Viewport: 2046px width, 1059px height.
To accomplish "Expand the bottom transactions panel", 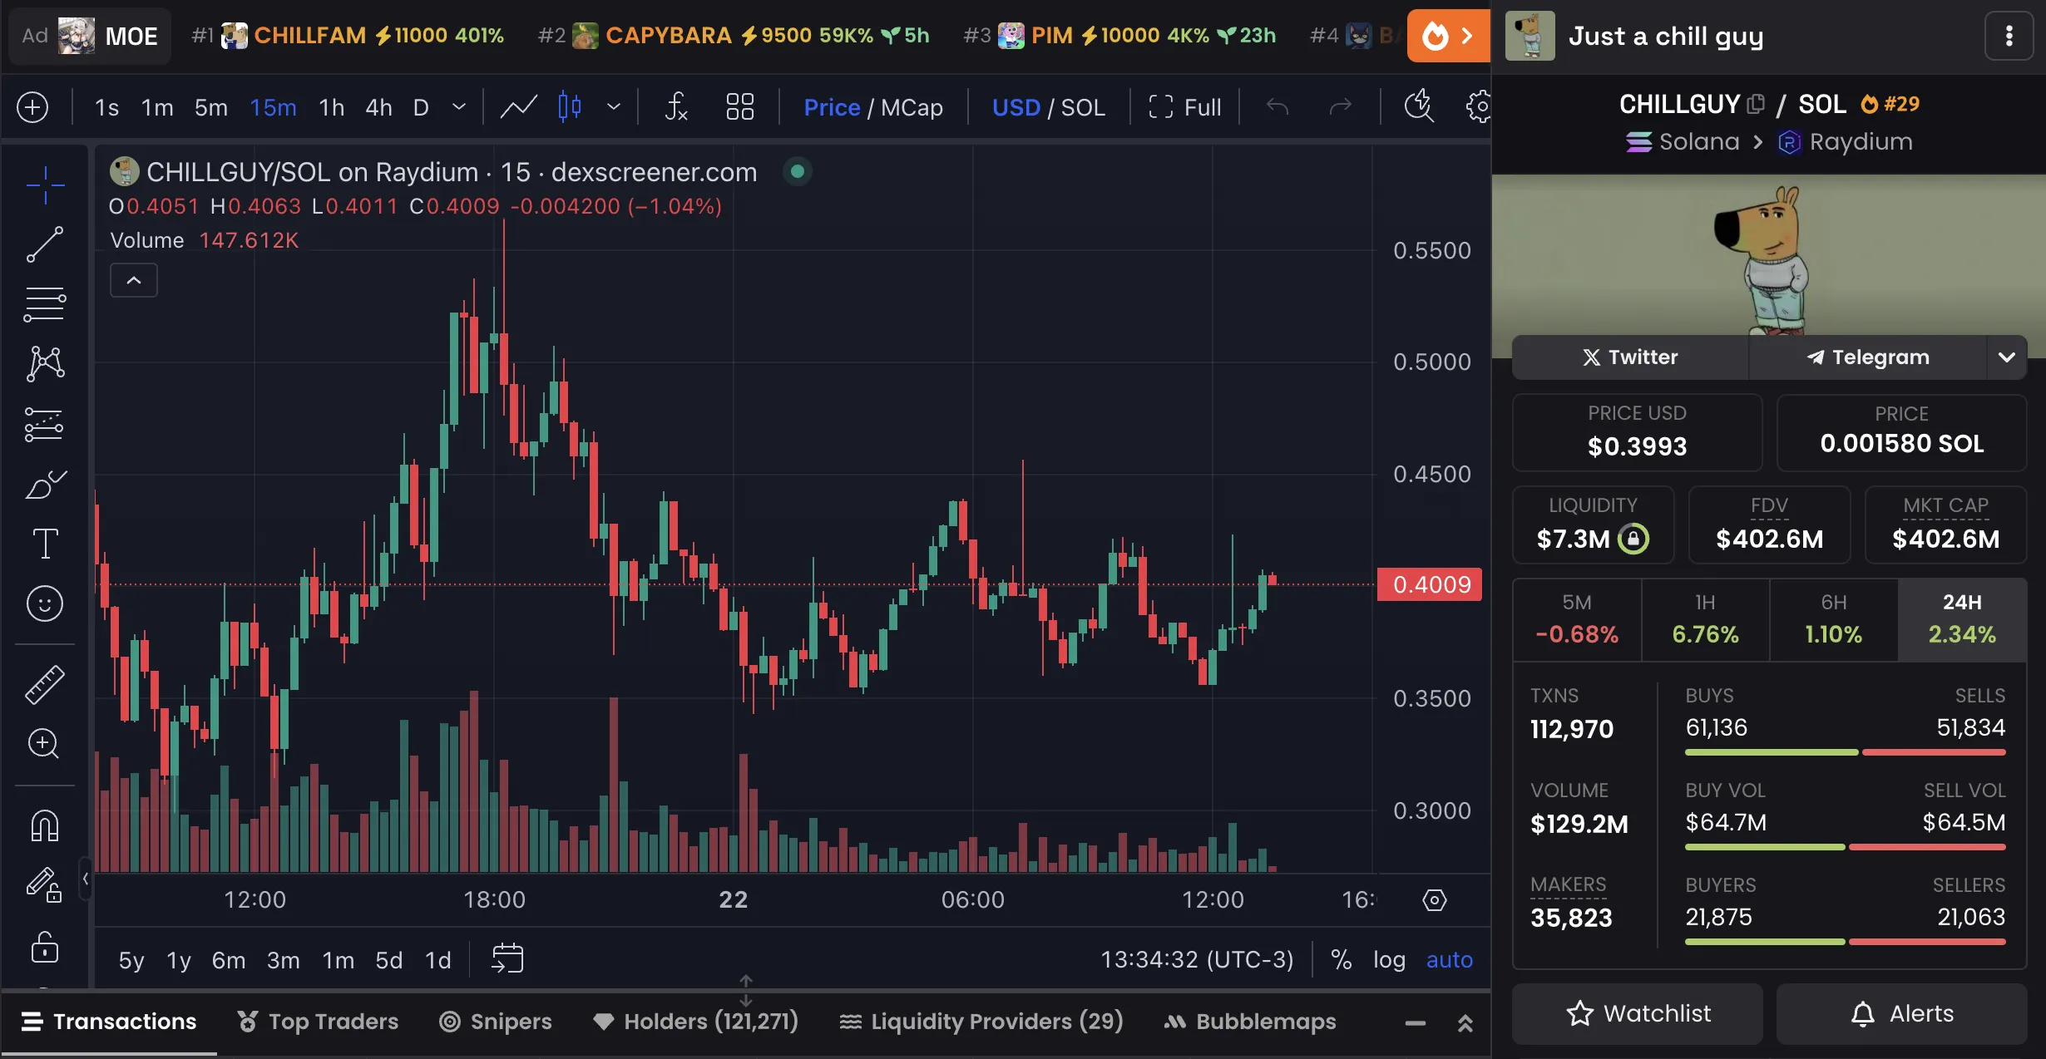I will tap(1465, 1023).
